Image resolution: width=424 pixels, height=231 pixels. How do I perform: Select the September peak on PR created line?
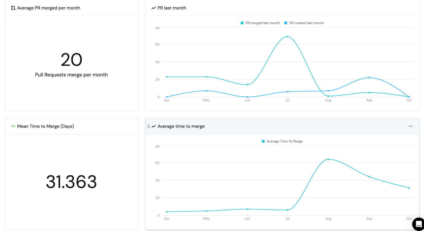[369, 78]
